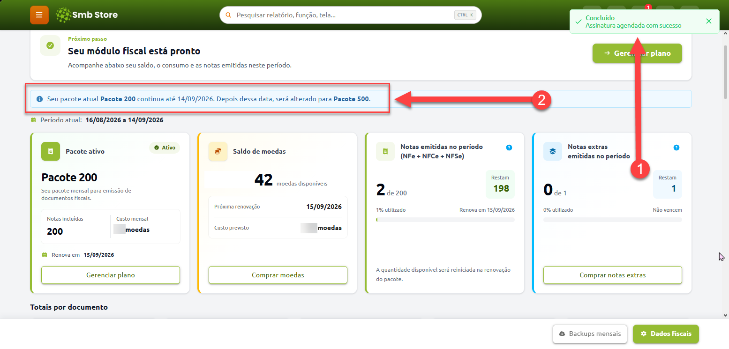Click the Smb Store logo
The image size is (729, 349).
[87, 15]
